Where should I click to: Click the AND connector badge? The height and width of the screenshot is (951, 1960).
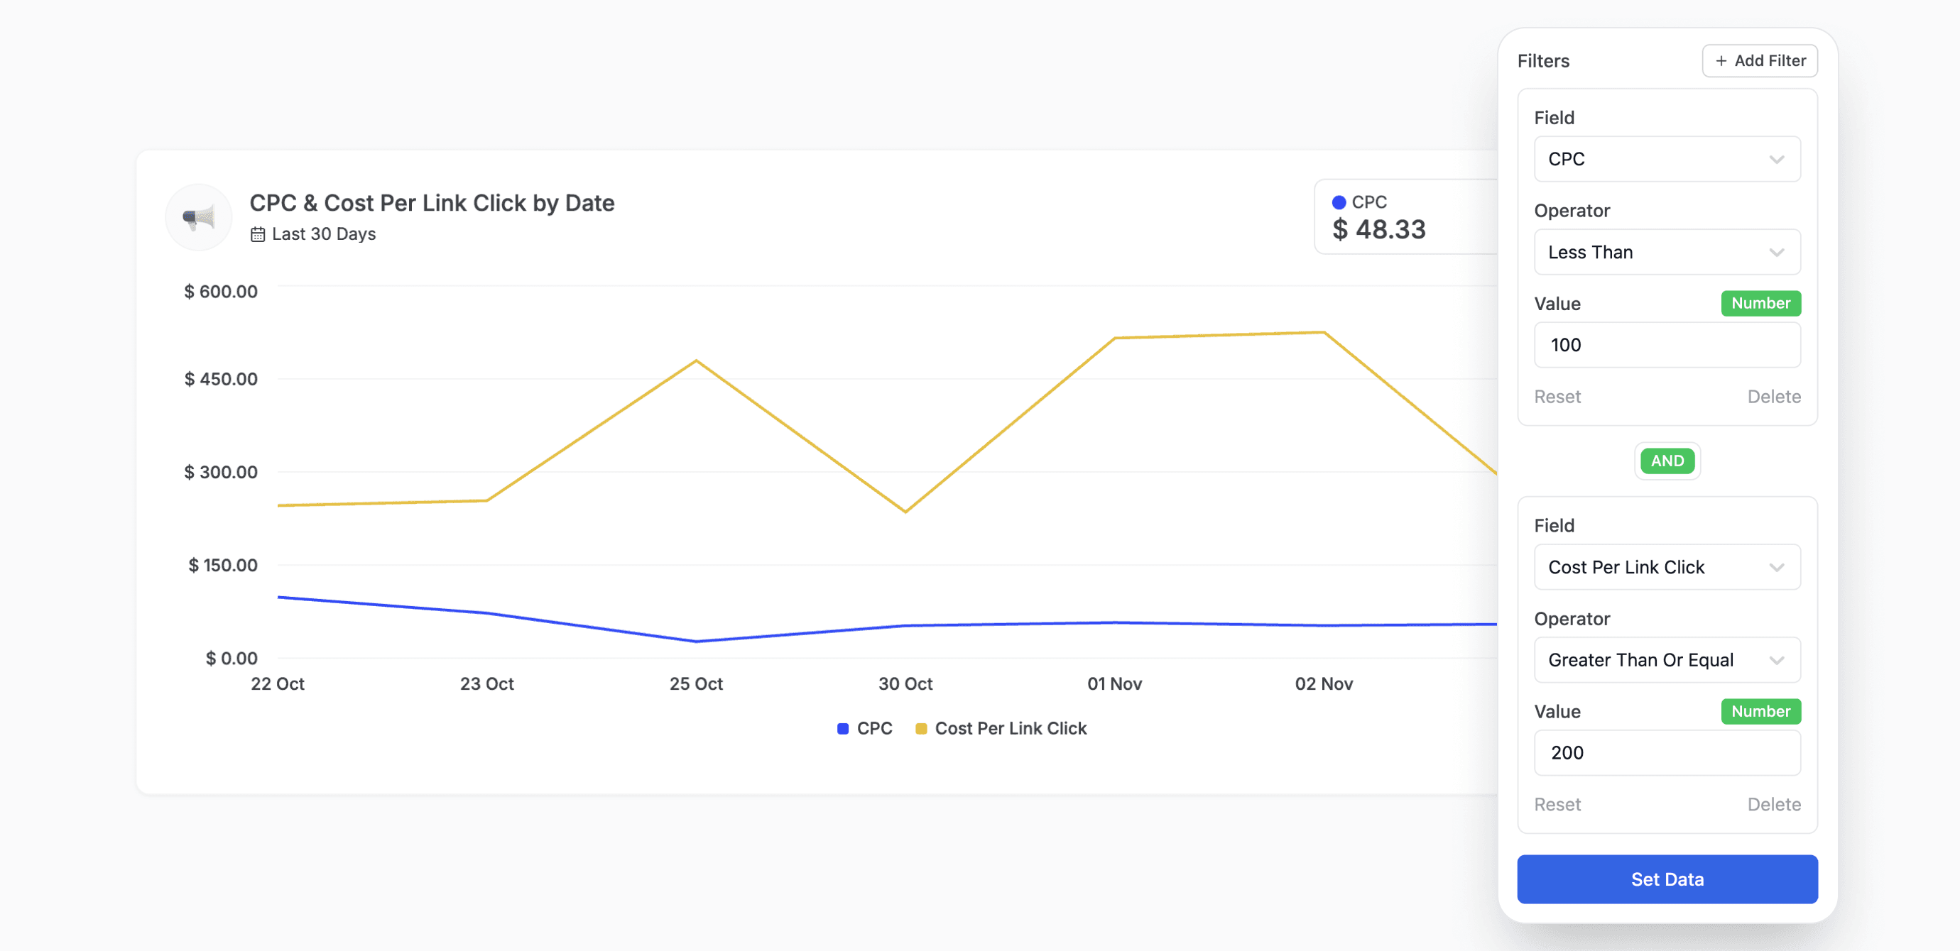pyautogui.click(x=1667, y=461)
